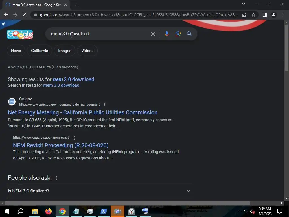Click the CPUC site favicon
This screenshot has height=217, width=289.
[12, 102]
